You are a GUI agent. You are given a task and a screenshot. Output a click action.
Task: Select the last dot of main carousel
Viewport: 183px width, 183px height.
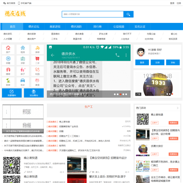(126, 94)
